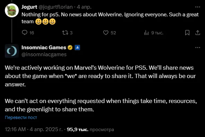Screen dimensions: 205x137
Task: Open more options on Insomniac Games post
Action: 198,48
